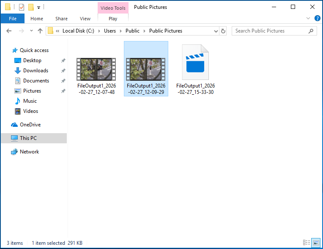Click the search magnifier icon

click(311, 31)
